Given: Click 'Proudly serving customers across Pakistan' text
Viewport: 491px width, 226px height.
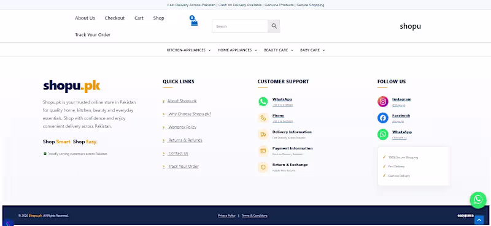Looking at the screenshot, I should 77,154.
